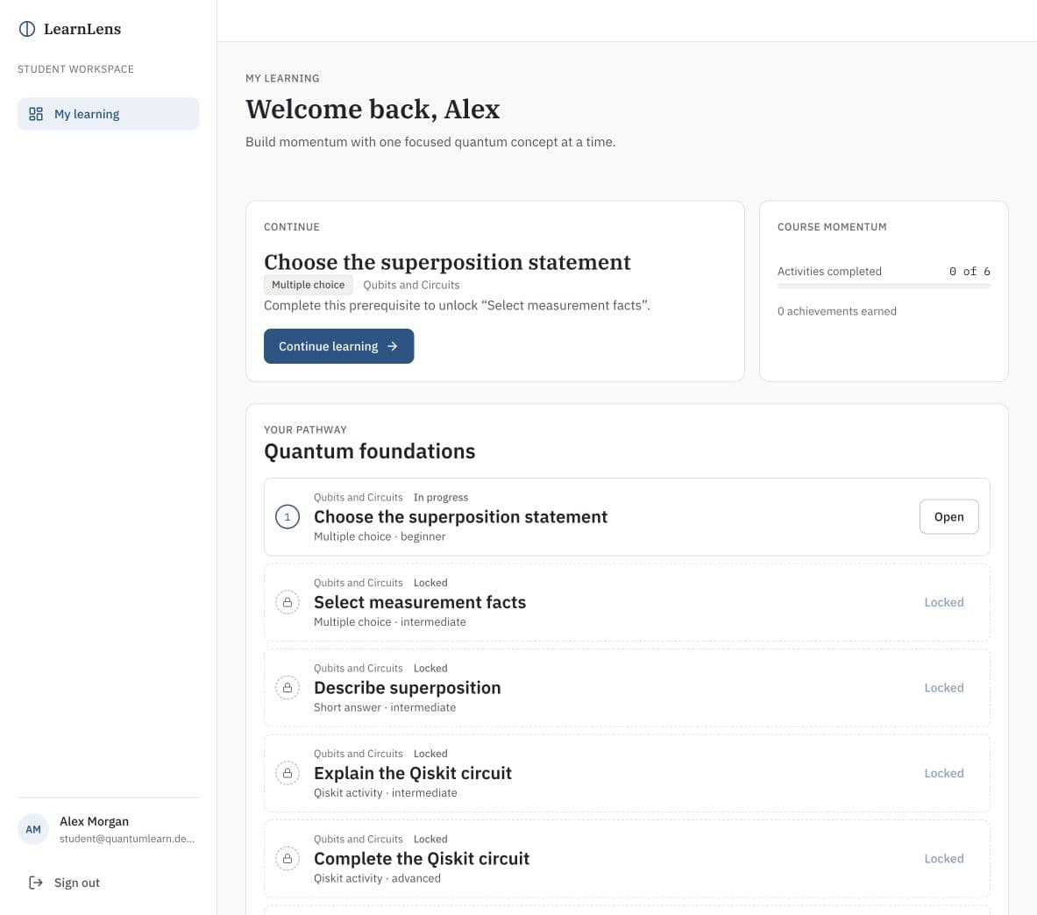
Task: Click the prerequisite unlock message text
Action: pos(457,306)
